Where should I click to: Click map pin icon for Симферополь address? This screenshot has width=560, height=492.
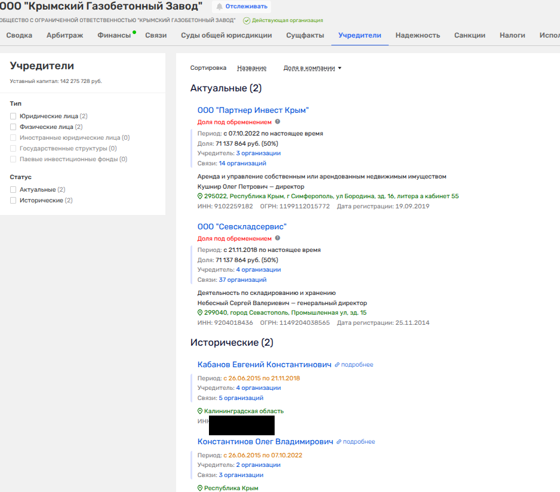pyautogui.click(x=201, y=196)
